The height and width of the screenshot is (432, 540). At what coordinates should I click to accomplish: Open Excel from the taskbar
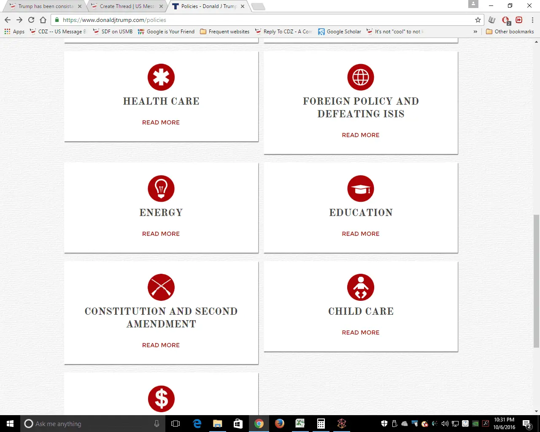pos(300,424)
